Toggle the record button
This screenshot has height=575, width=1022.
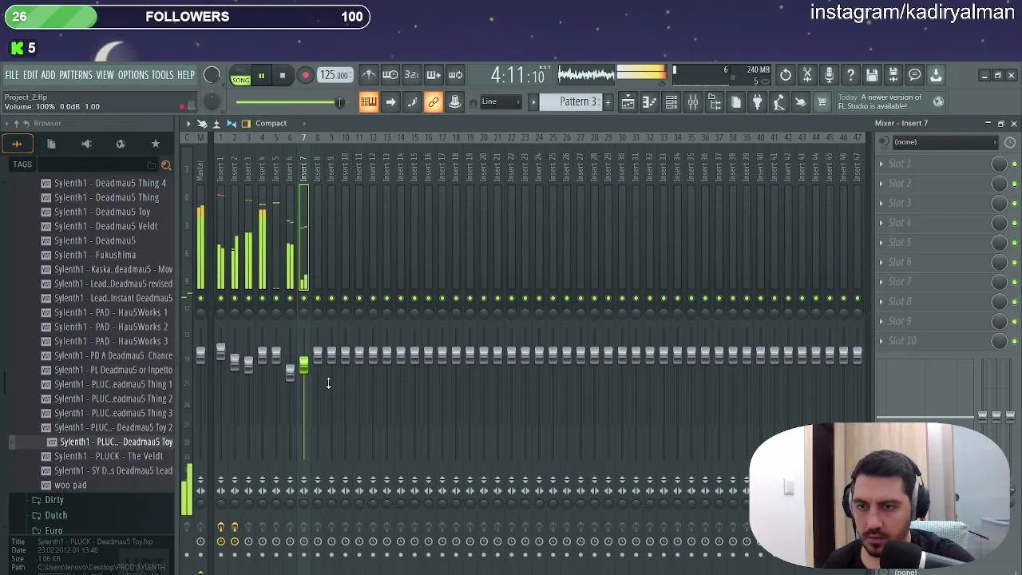pos(305,76)
